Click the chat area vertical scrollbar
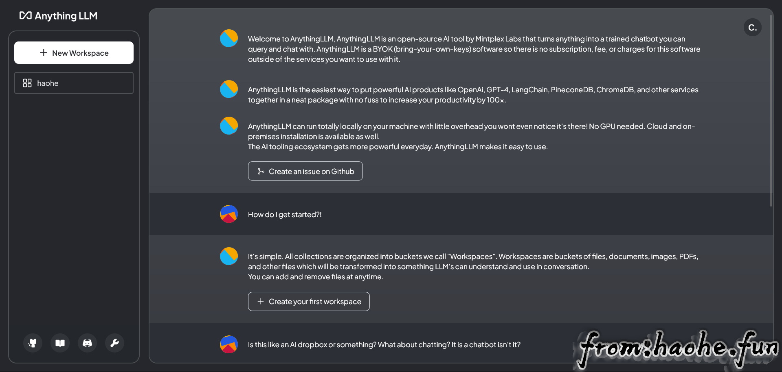This screenshot has width=782, height=372. (x=771, y=111)
